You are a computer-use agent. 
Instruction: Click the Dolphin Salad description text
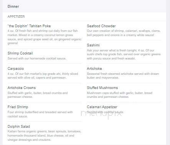pos(44,135)
